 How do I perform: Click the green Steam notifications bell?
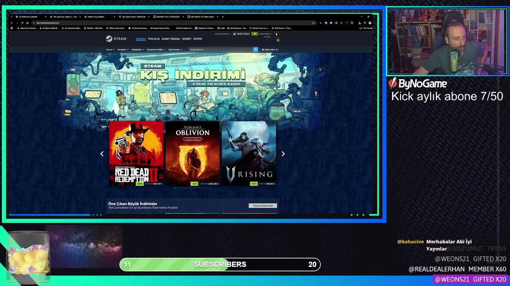point(255,34)
